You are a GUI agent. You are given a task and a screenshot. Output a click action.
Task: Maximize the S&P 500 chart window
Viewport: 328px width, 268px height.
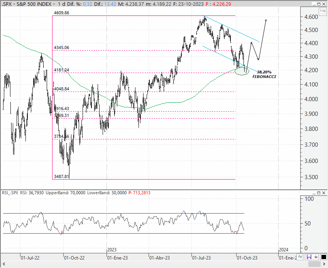coord(319,4)
